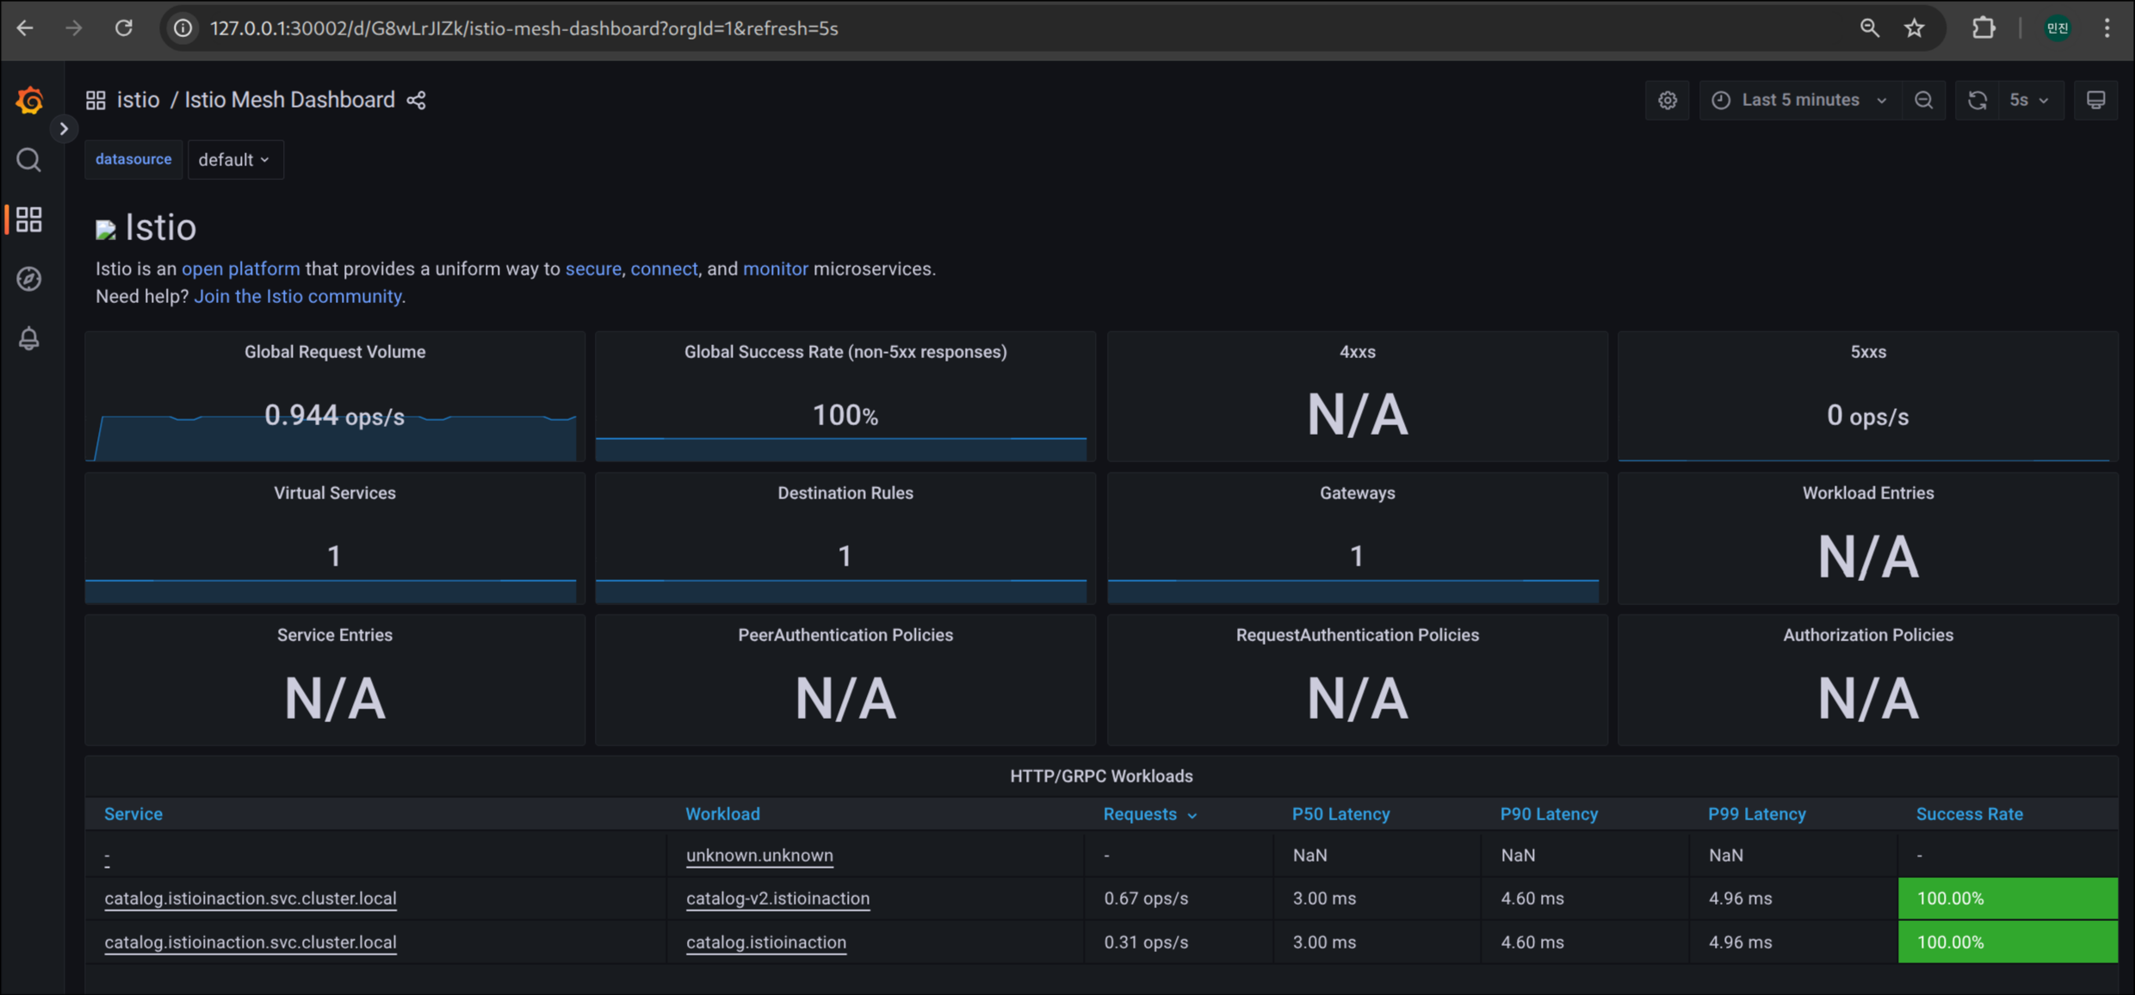2135x995 pixels.
Task: Sort table by Service column
Action: (x=133, y=813)
